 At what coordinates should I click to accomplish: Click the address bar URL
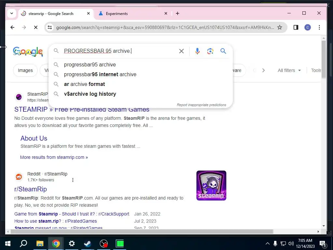pyautogui.click(x=165, y=27)
